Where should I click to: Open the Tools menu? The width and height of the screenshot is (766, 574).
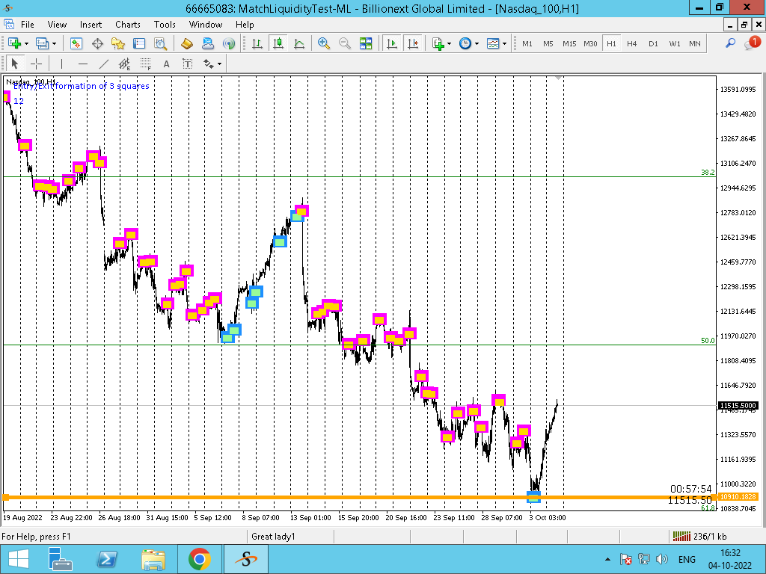coord(165,25)
